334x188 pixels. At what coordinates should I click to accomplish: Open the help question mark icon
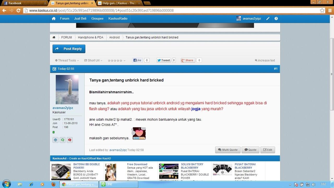coord(276,19)
